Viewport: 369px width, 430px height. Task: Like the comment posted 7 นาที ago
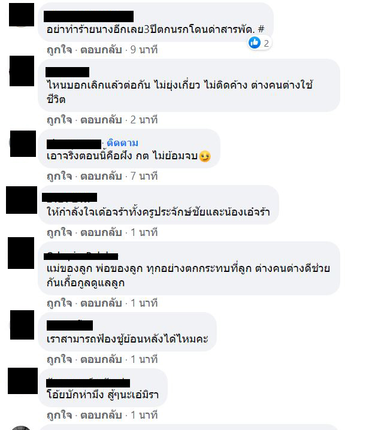click(59, 176)
